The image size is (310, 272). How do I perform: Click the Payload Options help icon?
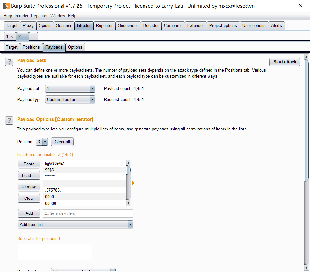point(9,121)
